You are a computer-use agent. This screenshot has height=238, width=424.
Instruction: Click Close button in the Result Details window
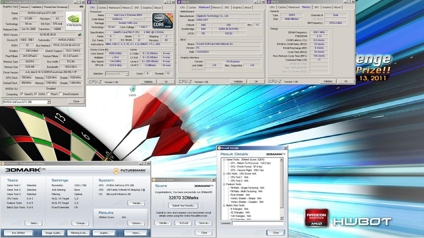click(x=276, y=233)
